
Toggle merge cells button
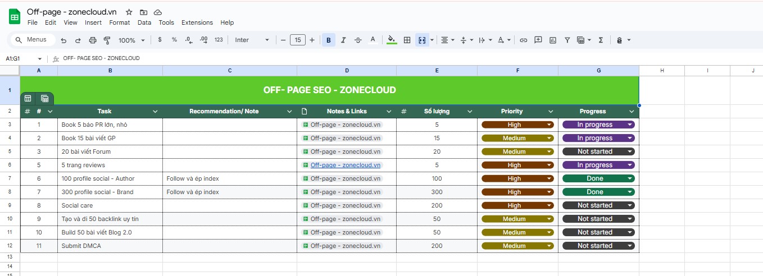[x=422, y=40]
